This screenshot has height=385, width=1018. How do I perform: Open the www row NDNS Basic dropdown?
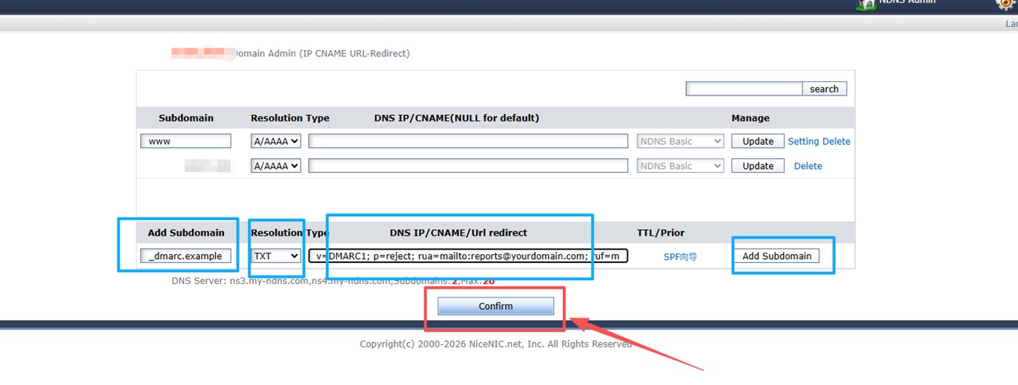point(680,142)
